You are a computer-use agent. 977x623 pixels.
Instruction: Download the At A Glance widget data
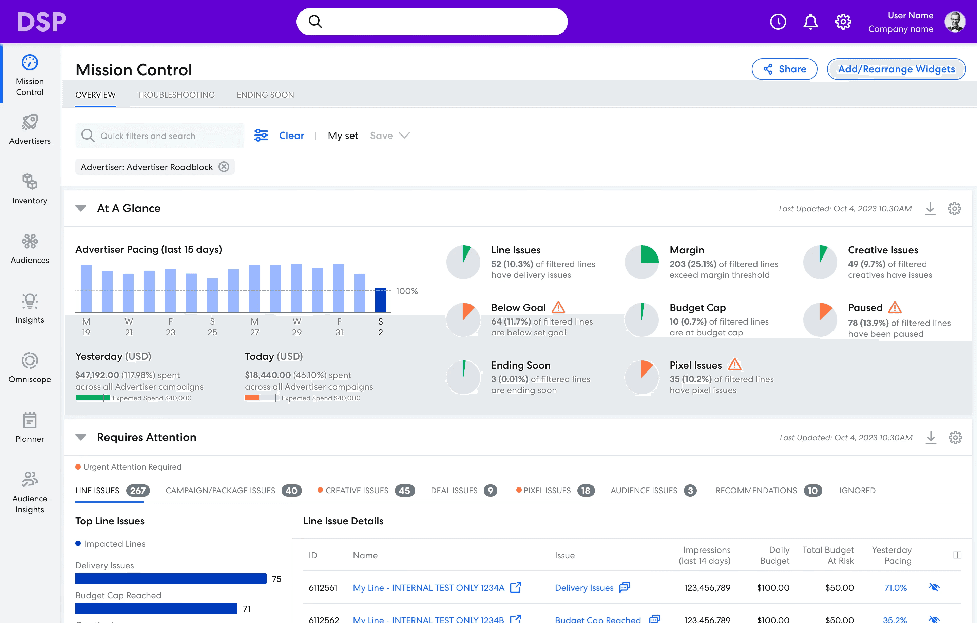point(930,209)
